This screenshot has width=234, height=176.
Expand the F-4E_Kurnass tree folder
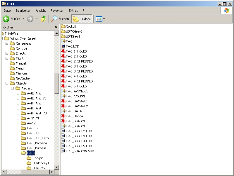click(18, 148)
